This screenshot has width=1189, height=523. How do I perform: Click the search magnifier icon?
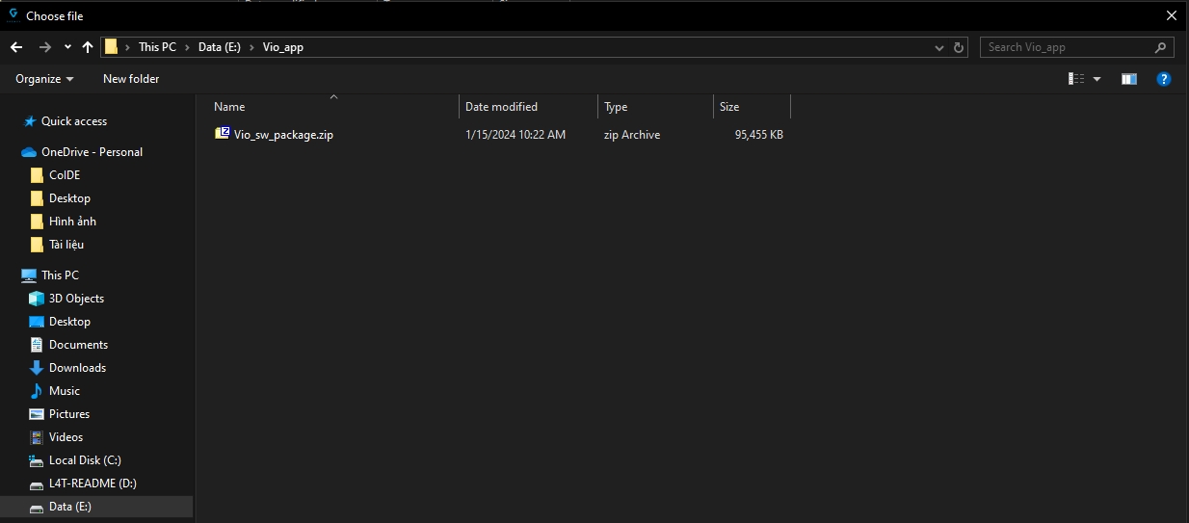point(1161,47)
